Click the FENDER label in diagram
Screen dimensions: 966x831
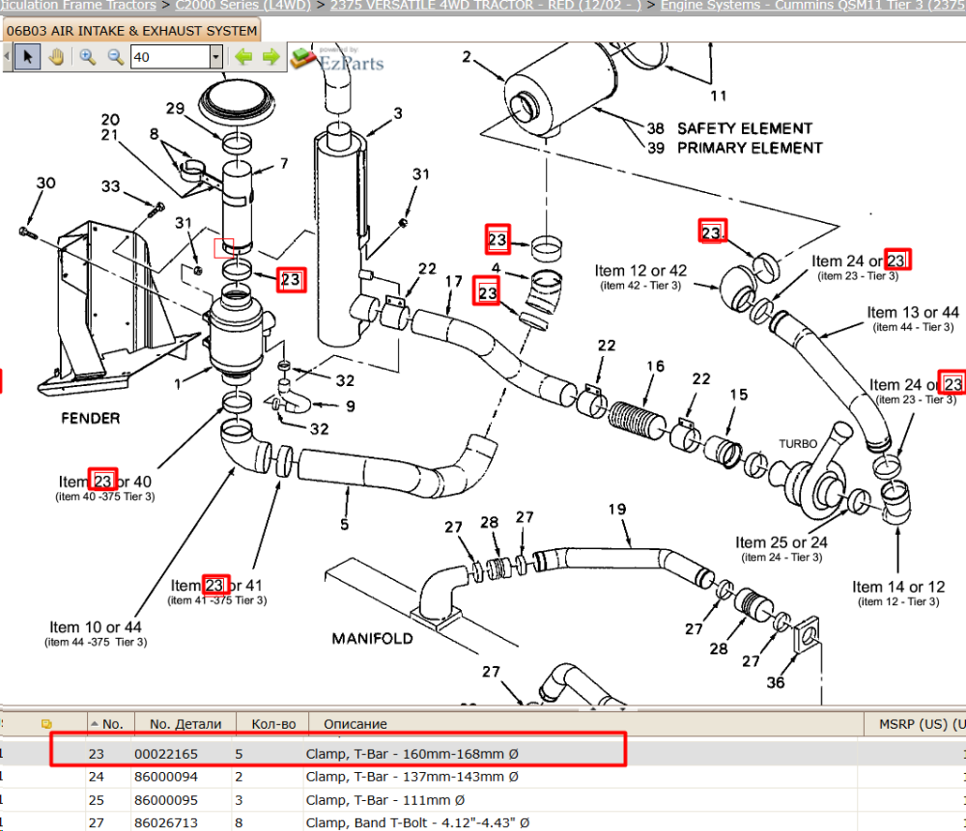(91, 419)
